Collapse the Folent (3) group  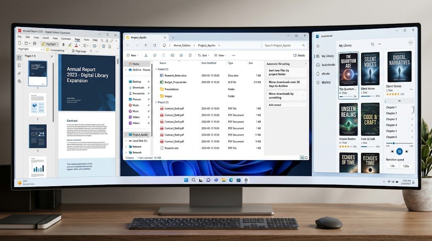pyautogui.click(x=156, y=70)
